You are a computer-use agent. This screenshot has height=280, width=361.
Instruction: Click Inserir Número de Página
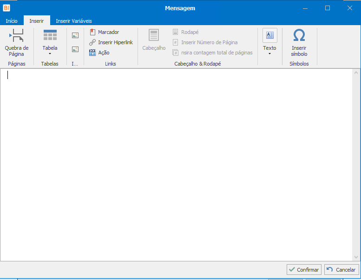point(205,42)
